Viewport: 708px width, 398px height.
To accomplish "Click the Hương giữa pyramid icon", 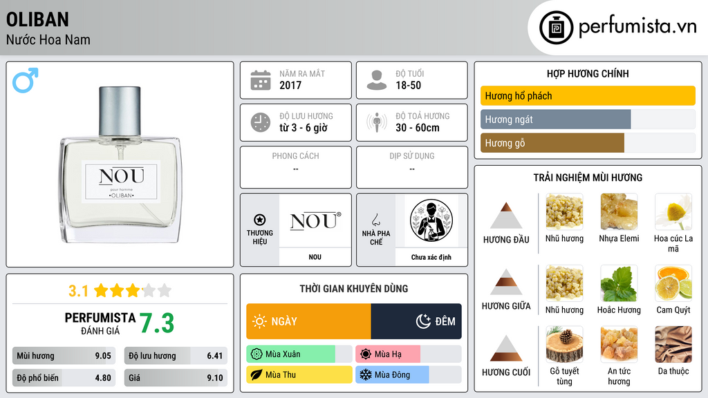I will pyautogui.click(x=506, y=282).
